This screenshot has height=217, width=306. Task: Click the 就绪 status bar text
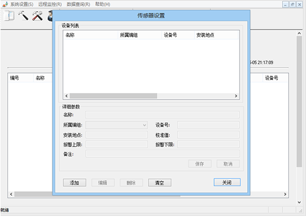point(4,210)
